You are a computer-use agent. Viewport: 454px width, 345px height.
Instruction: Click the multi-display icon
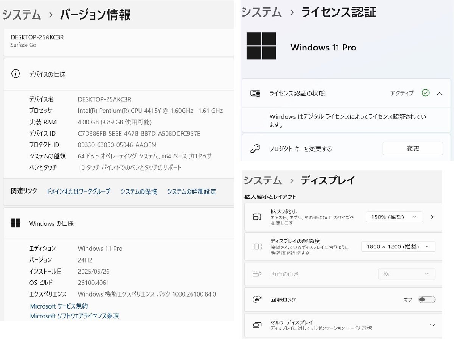257,325
